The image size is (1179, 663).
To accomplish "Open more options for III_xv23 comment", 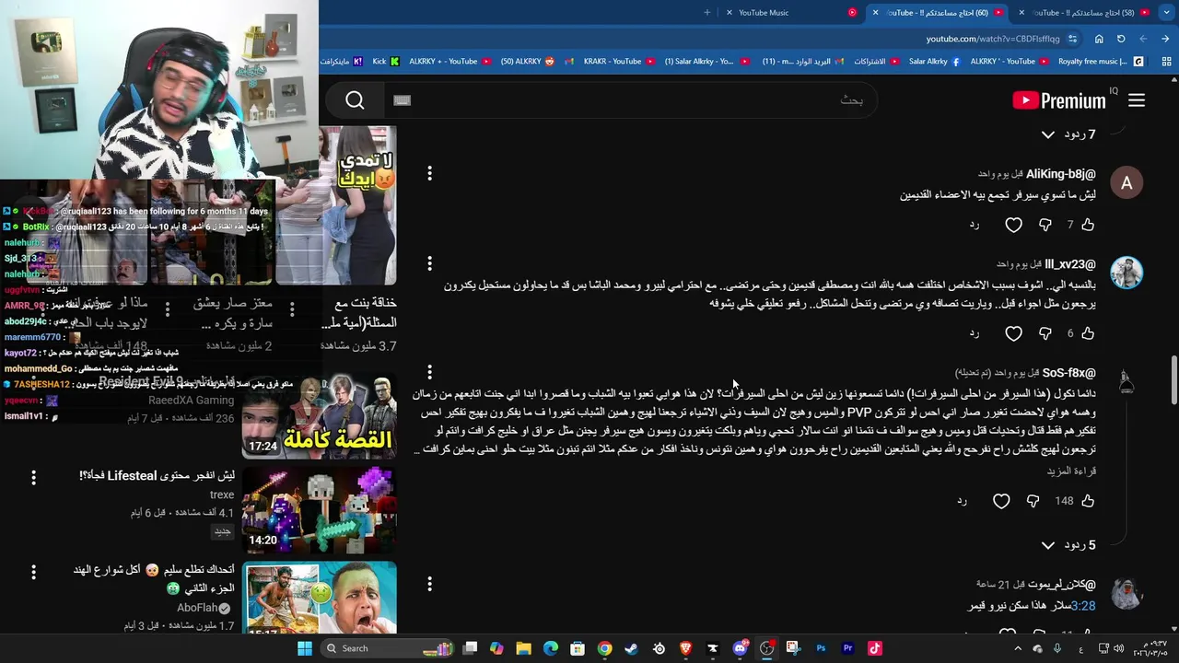I will pos(429,264).
